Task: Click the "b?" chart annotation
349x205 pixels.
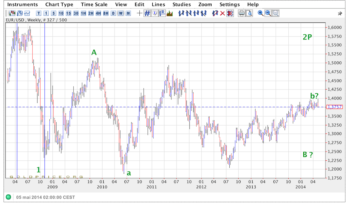Action: coord(315,96)
